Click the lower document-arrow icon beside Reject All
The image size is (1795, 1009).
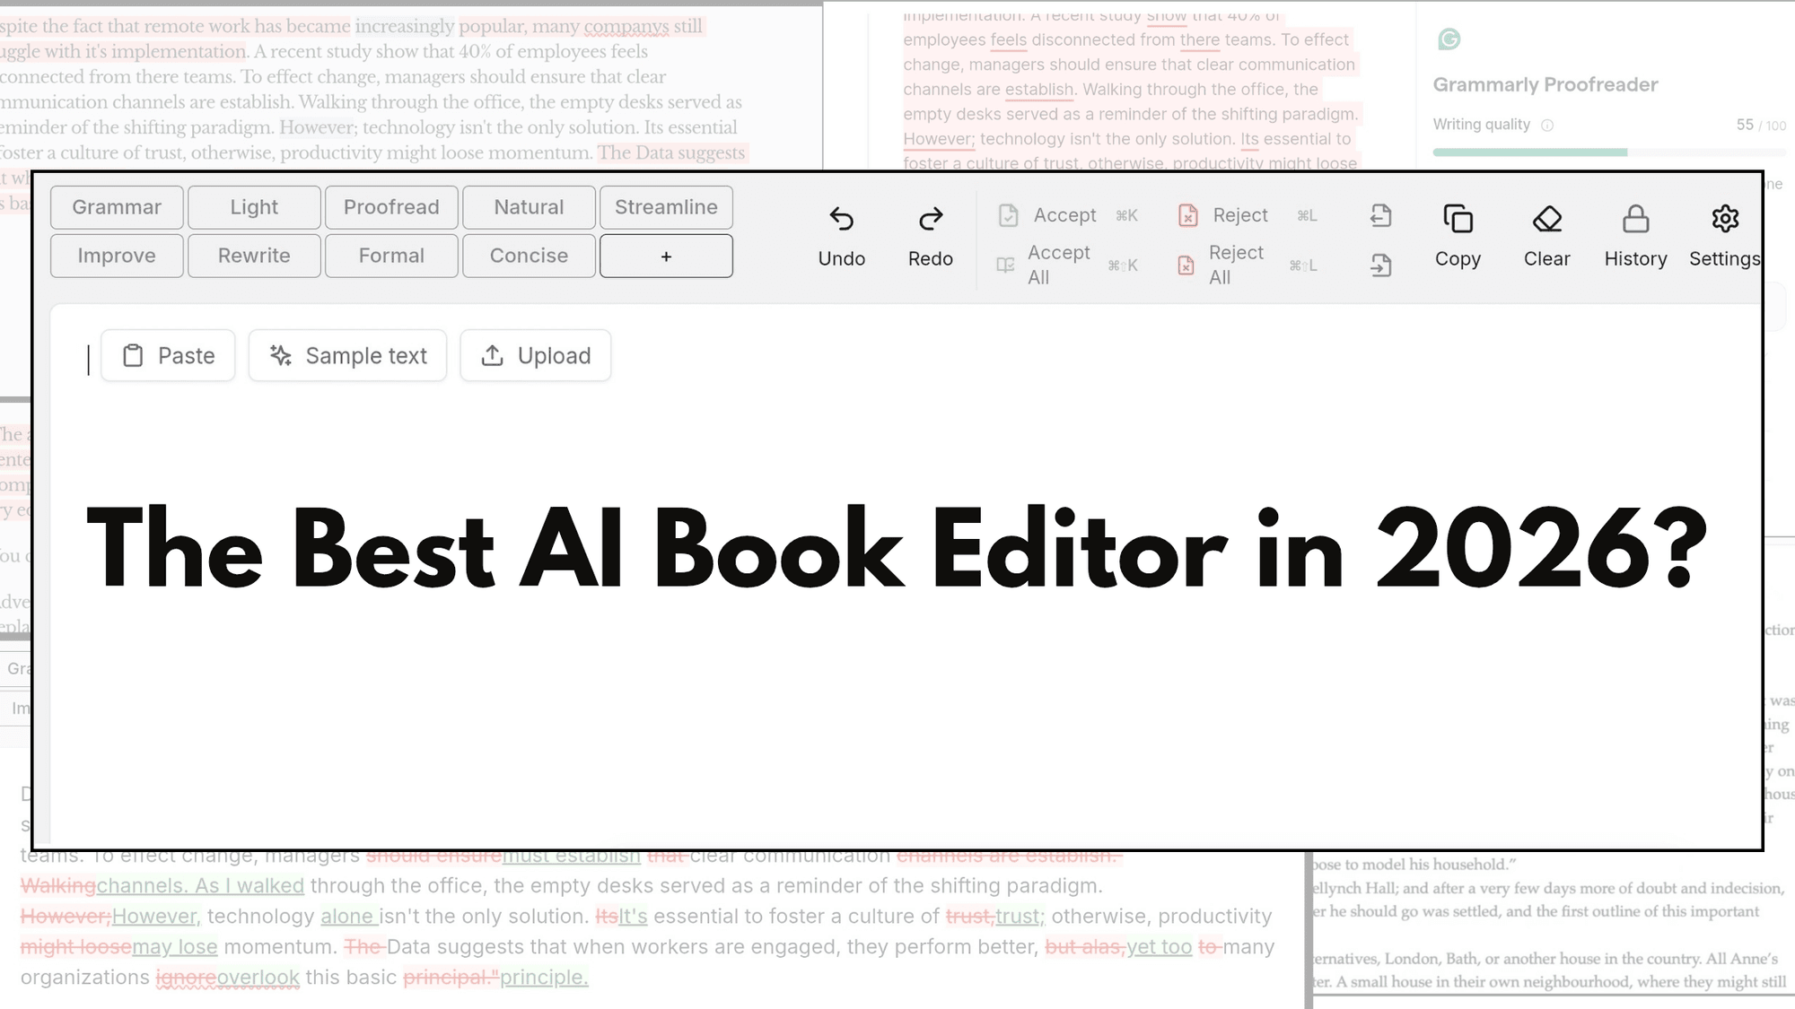1381,265
